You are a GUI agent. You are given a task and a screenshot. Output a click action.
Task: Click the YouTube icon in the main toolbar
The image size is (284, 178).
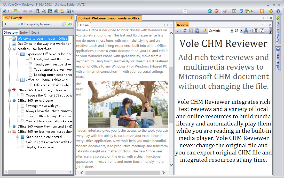(44, 11)
